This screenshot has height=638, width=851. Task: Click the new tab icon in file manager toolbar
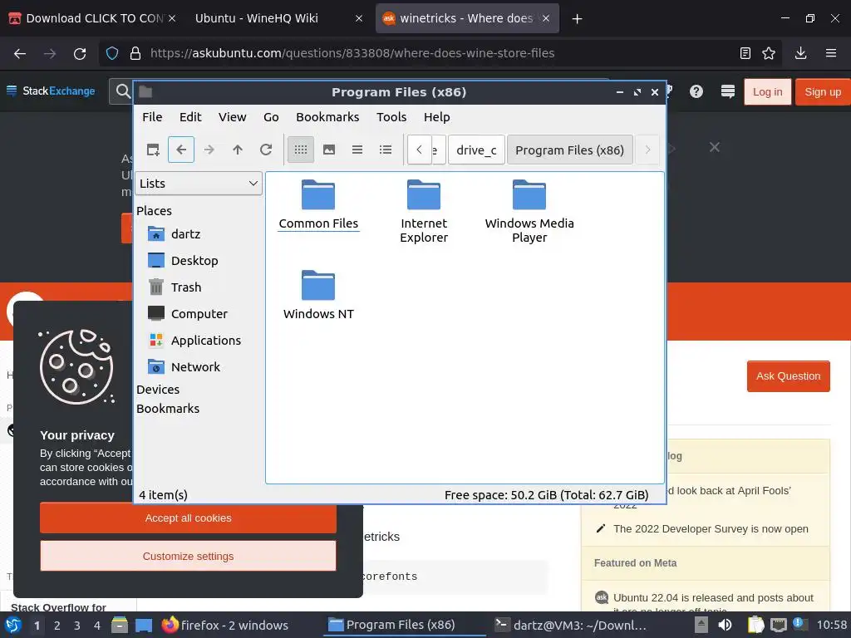(153, 150)
